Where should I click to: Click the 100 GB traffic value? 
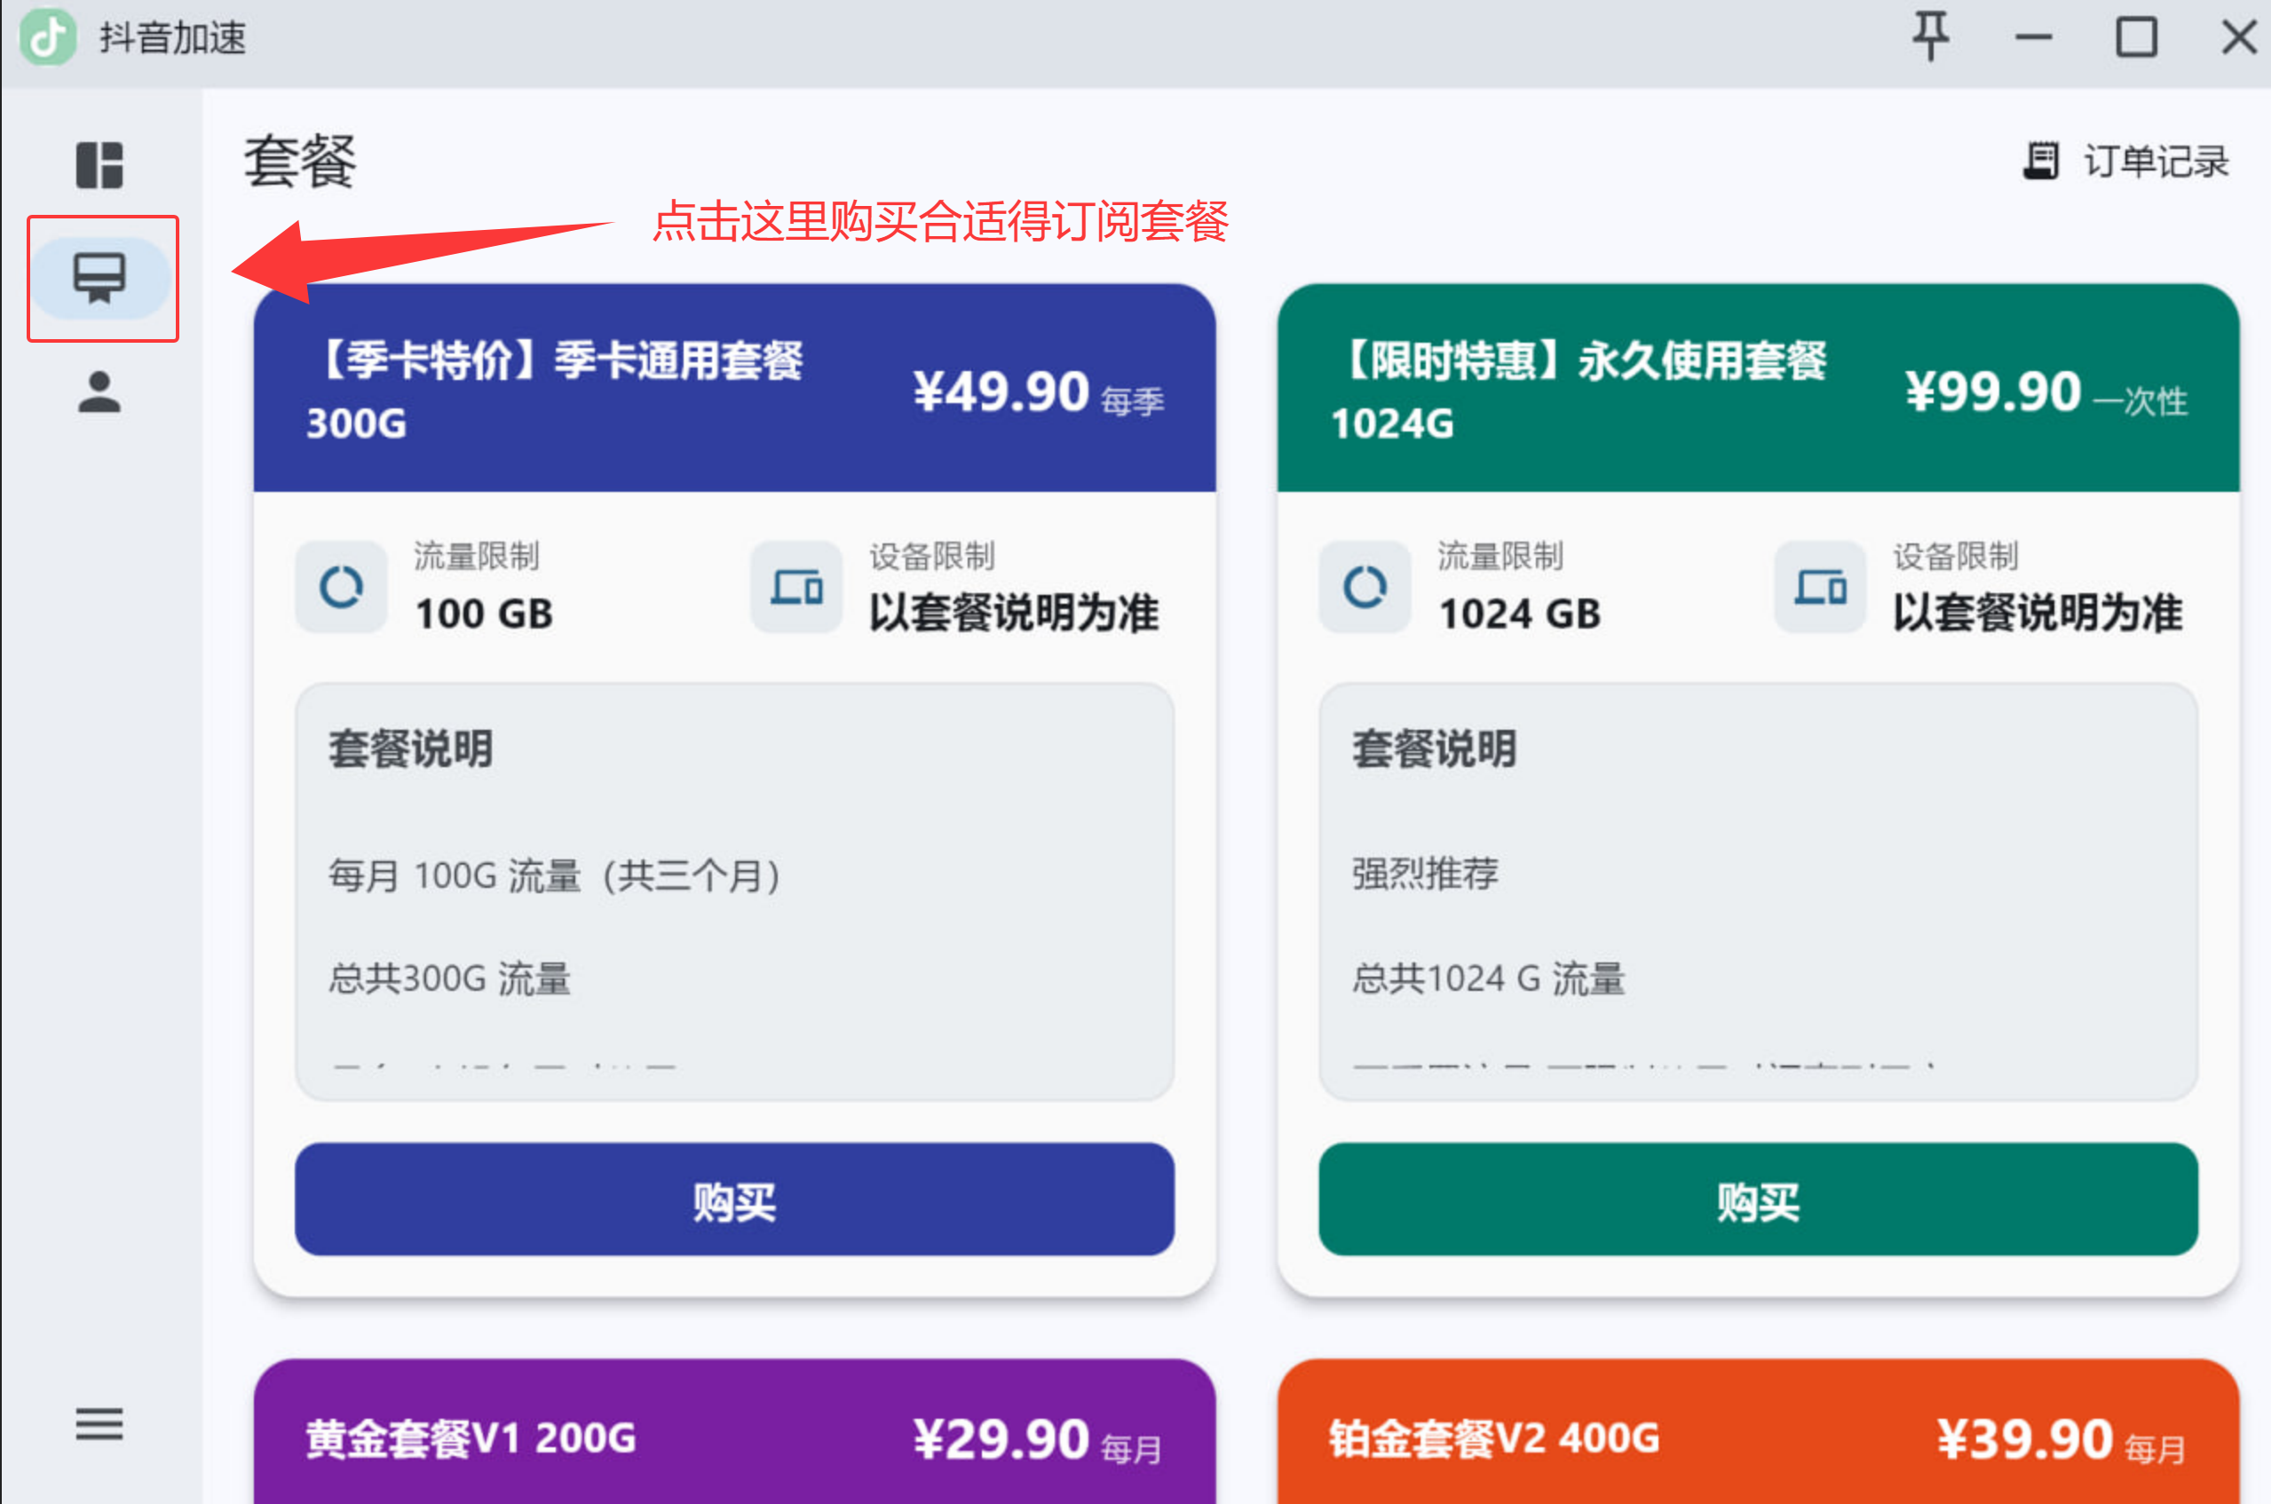coord(485,613)
